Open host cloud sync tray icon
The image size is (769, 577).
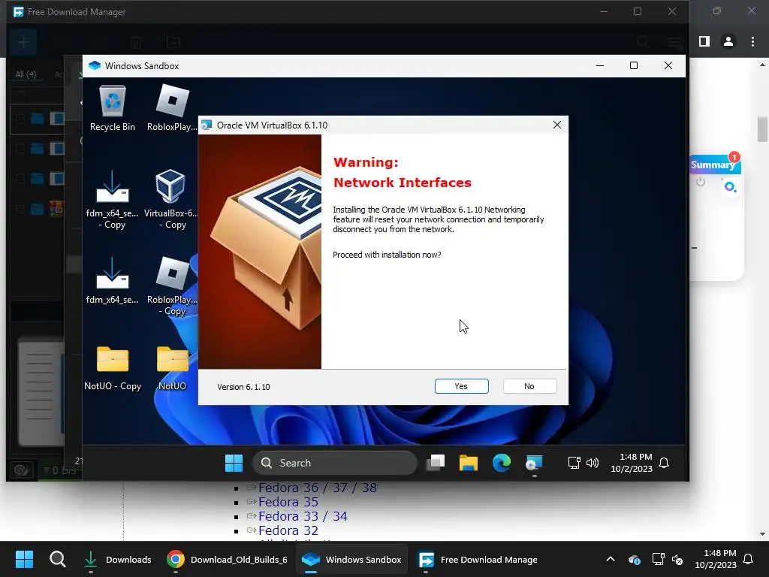click(x=634, y=559)
